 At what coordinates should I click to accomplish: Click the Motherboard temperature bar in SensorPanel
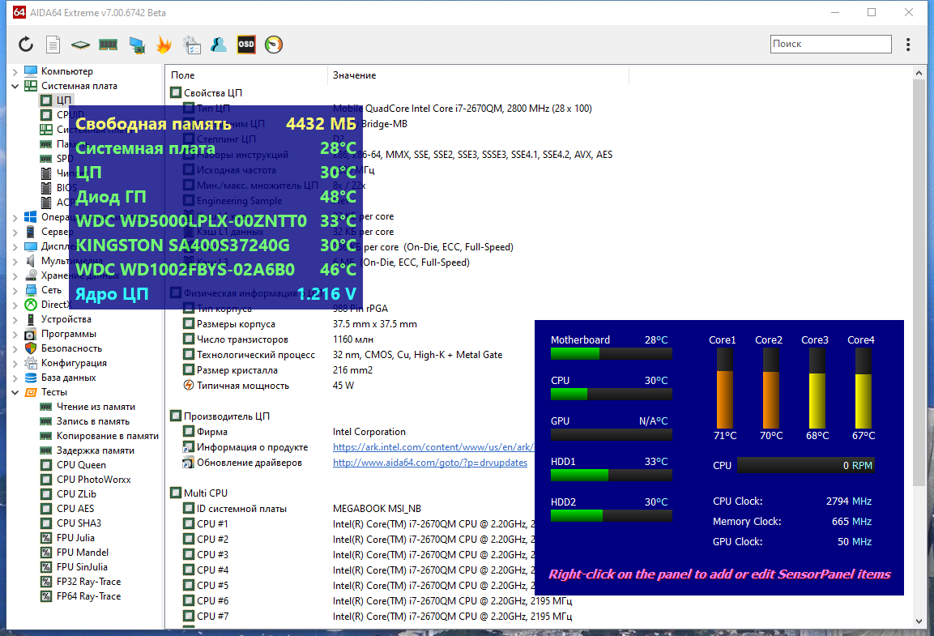tap(611, 352)
